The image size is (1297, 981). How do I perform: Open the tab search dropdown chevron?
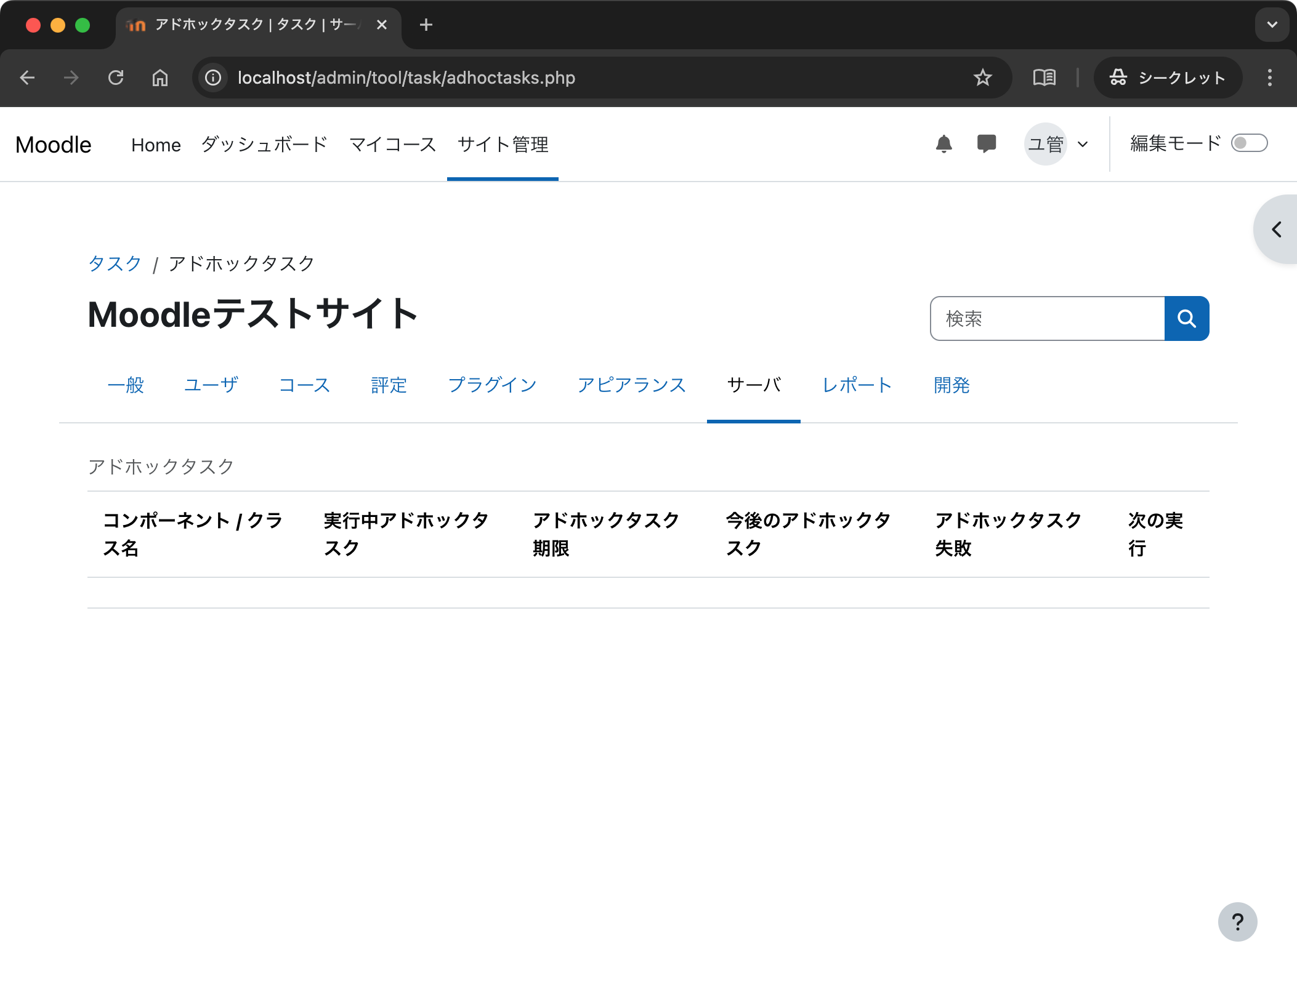click(1272, 25)
